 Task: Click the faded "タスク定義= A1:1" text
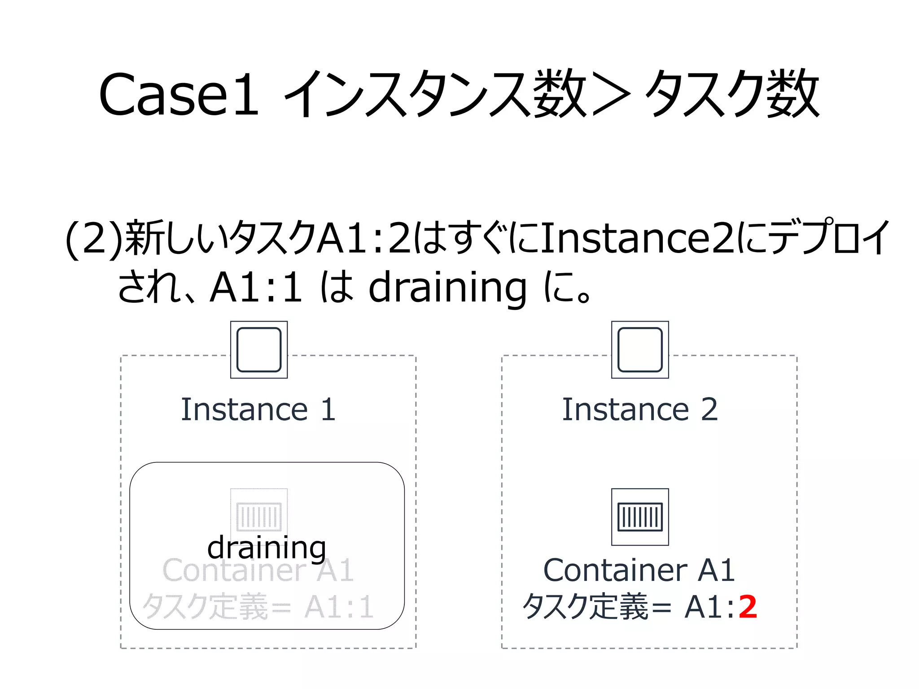pyautogui.click(x=258, y=607)
